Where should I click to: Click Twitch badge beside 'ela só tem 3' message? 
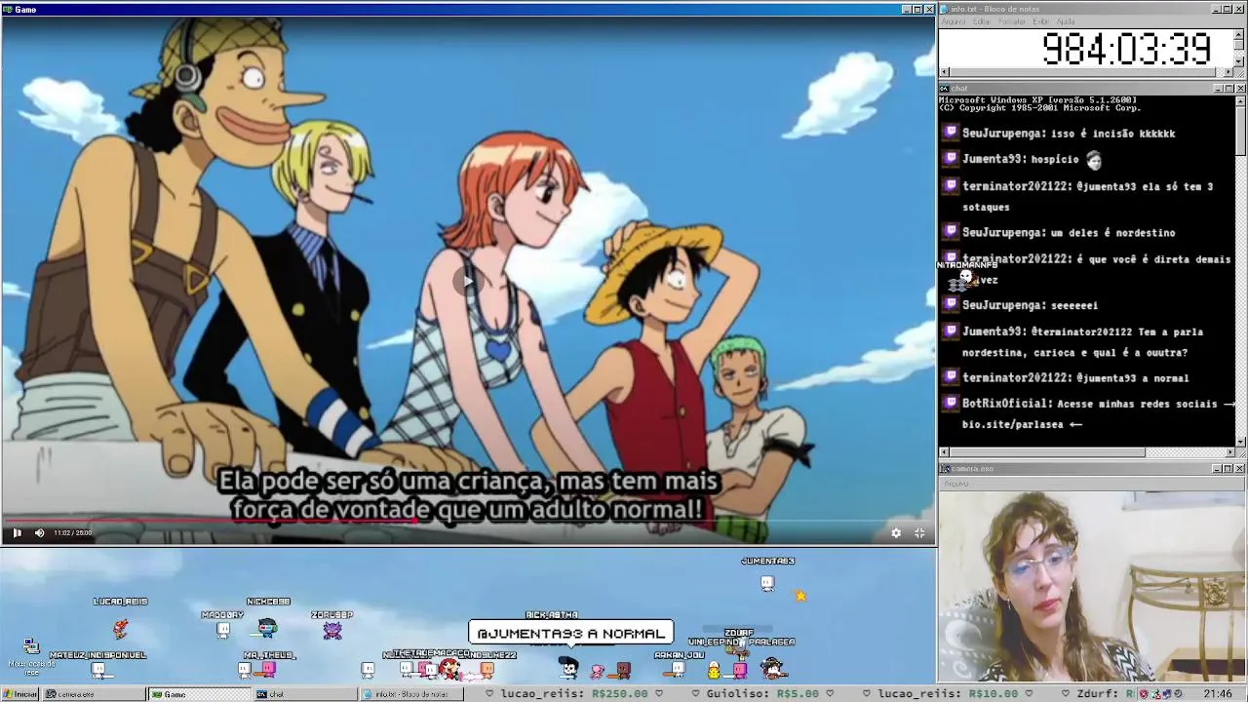tap(951, 185)
